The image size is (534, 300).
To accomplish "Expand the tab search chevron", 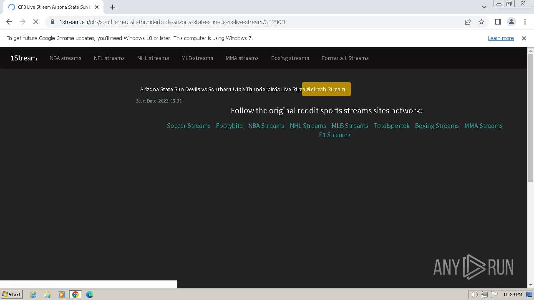I will tap(484, 7).
